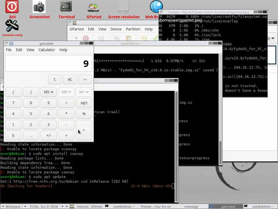The image size is (278, 209).
Task: Click GParted toolbar Delete partition icon
Action: [x=86, y=38]
